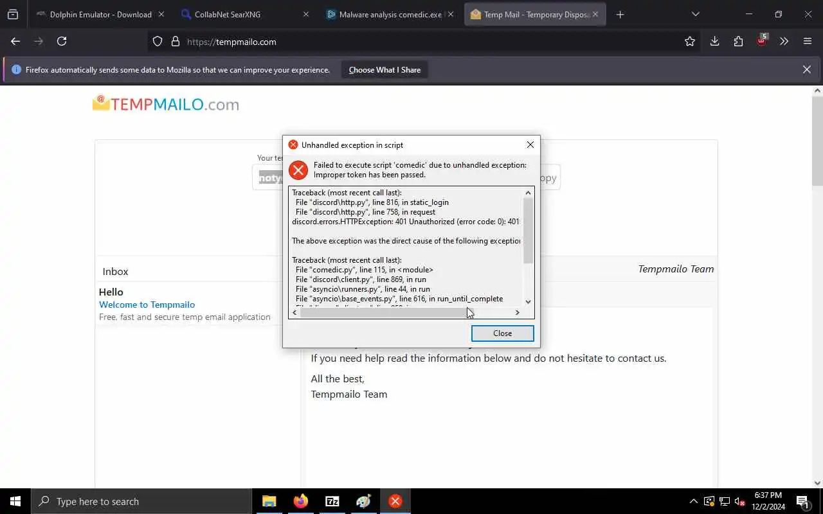Close the Unhandled exception dialog with X

point(530,145)
